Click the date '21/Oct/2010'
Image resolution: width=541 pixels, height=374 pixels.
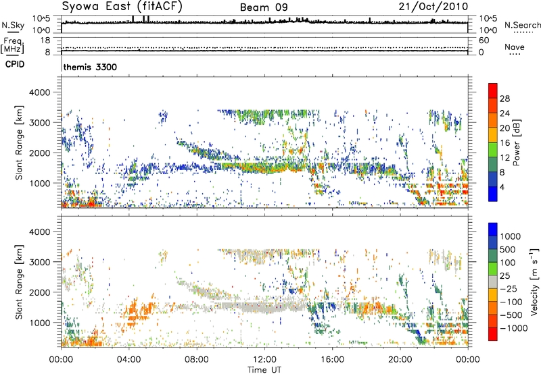pos(433,7)
